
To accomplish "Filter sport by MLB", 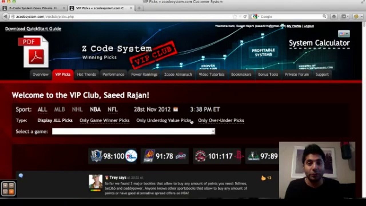I will tap(60, 109).
